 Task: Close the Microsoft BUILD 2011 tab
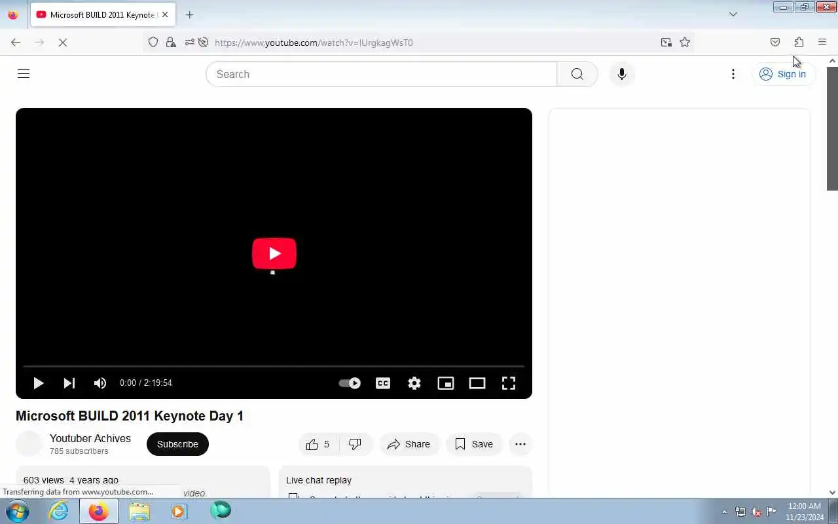click(165, 14)
